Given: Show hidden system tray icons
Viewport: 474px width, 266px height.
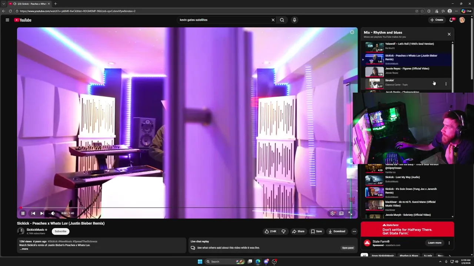Looking at the screenshot, I should 440,262.
